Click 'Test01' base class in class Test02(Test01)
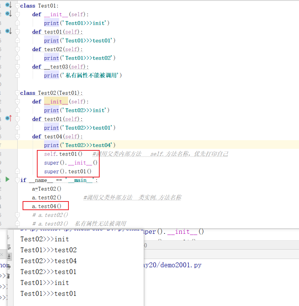This screenshot has width=299, height=306. [68, 93]
